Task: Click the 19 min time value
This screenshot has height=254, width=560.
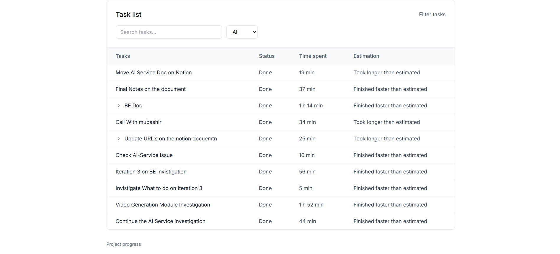Action: click(x=307, y=73)
